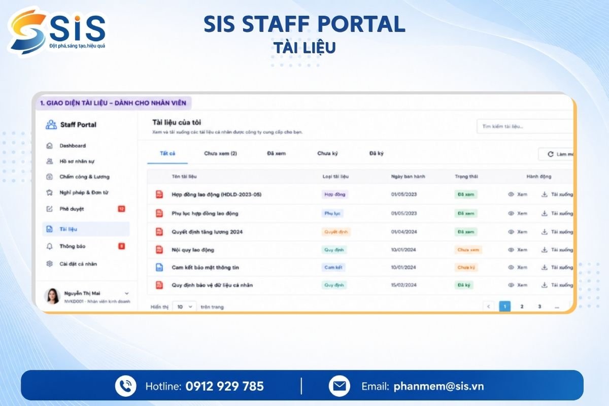
Task: Switch to Chưa xem (2) tab
Action: tap(220, 153)
